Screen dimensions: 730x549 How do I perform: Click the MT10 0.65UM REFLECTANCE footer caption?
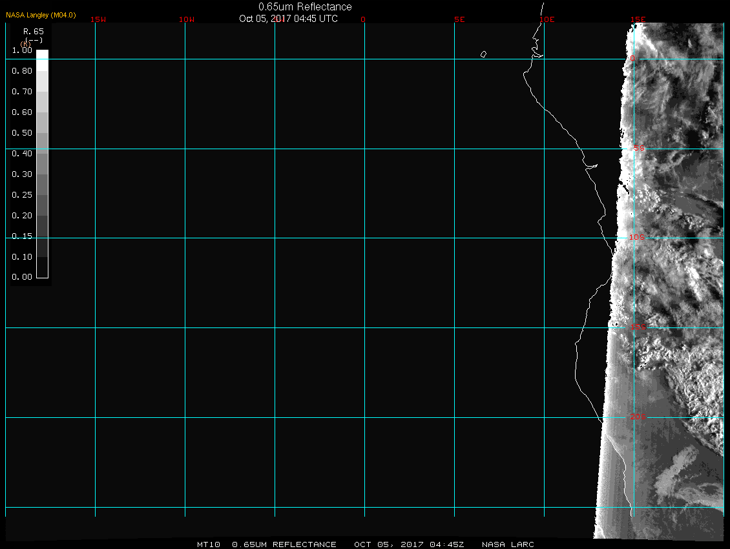(x=268, y=544)
